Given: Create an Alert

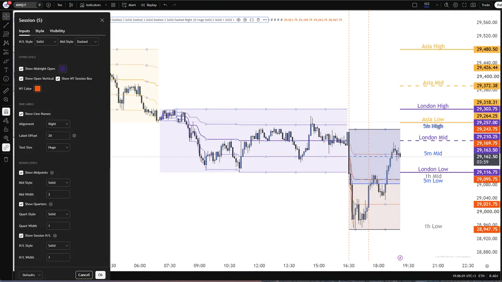Looking at the screenshot, I should (x=129, y=5).
